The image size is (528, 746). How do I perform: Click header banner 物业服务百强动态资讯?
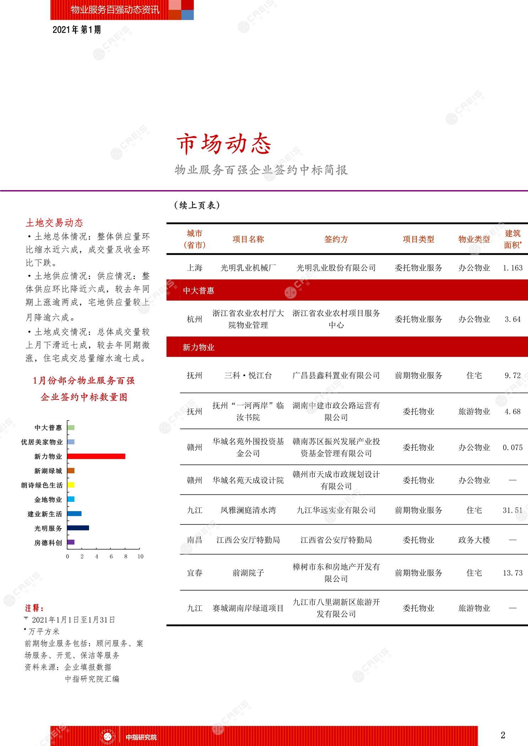point(115,10)
